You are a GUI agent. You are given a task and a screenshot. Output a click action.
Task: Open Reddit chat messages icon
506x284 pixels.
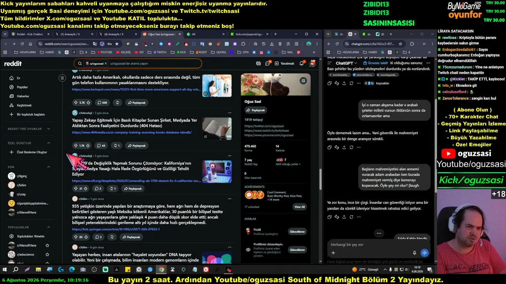click(268, 64)
